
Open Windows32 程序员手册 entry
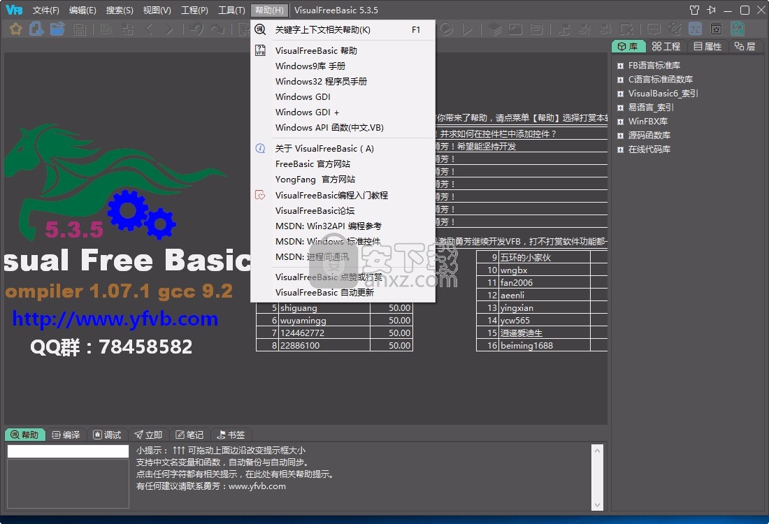[x=343, y=81]
